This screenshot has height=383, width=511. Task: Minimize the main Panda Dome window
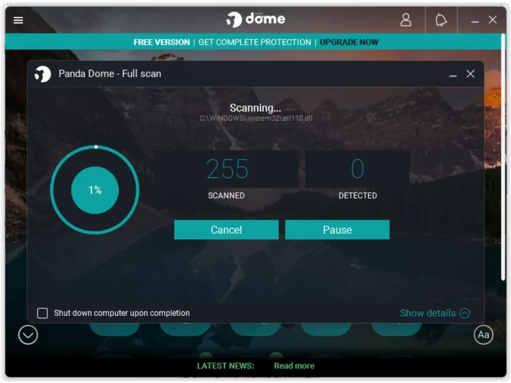475,22
